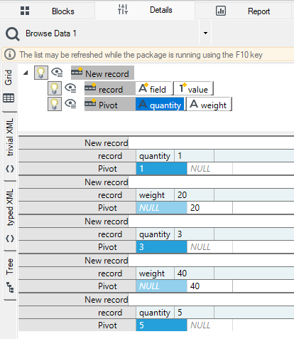294x339 pixels.
Task: Click the record value cell 20
Action: [194, 195]
